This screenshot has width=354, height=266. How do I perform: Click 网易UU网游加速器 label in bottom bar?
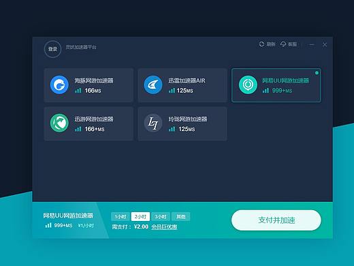click(x=68, y=216)
